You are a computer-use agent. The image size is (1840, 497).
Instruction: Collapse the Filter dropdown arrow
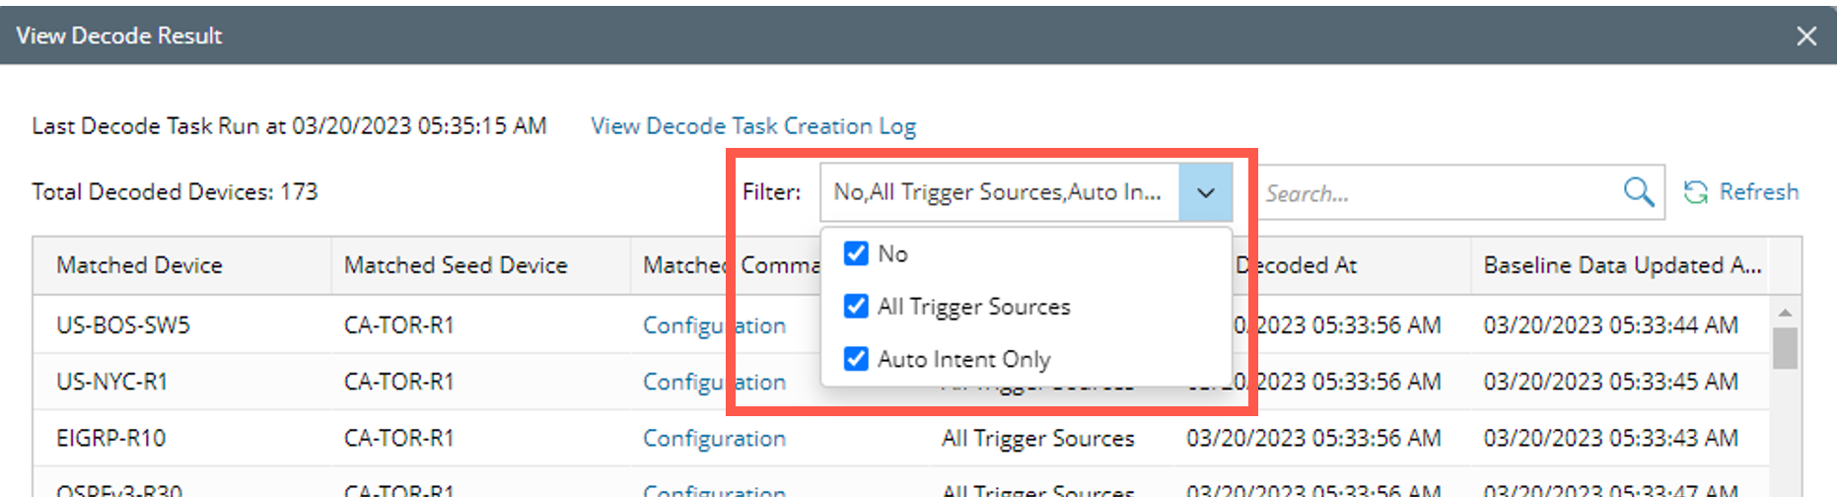tap(1205, 192)
